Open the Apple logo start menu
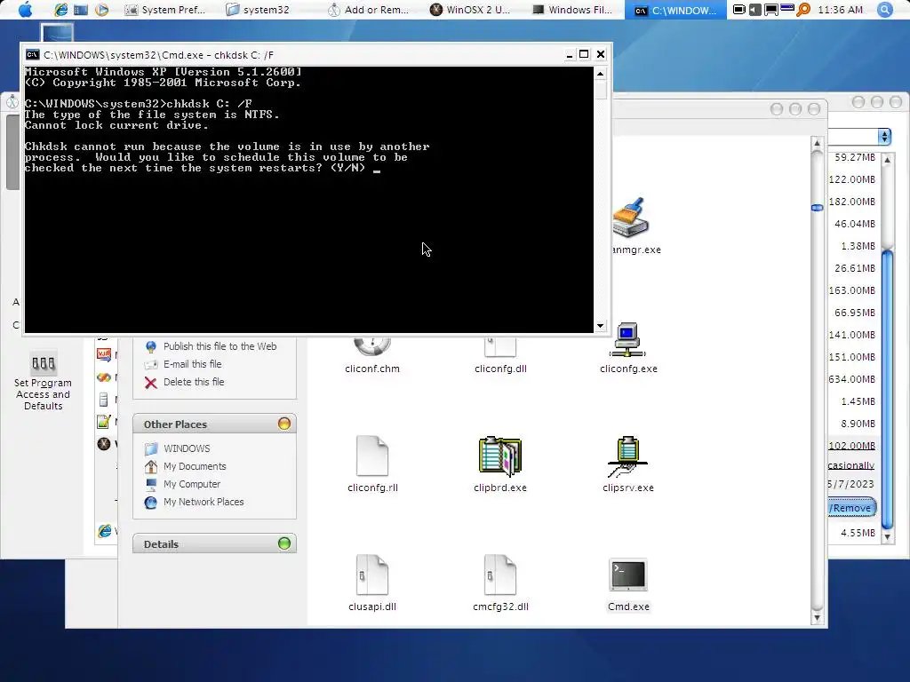 pos(25,9)
